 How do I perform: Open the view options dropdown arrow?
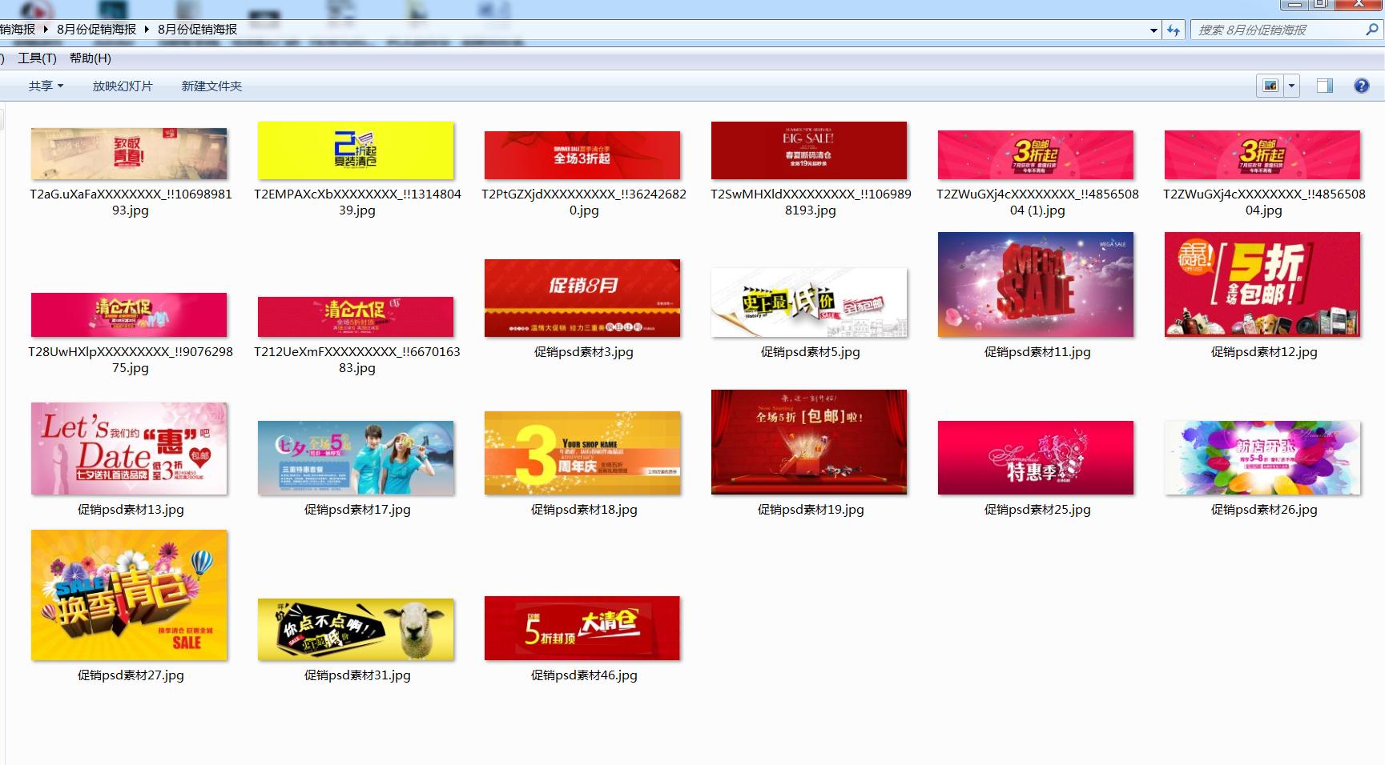click(1291, 86)
